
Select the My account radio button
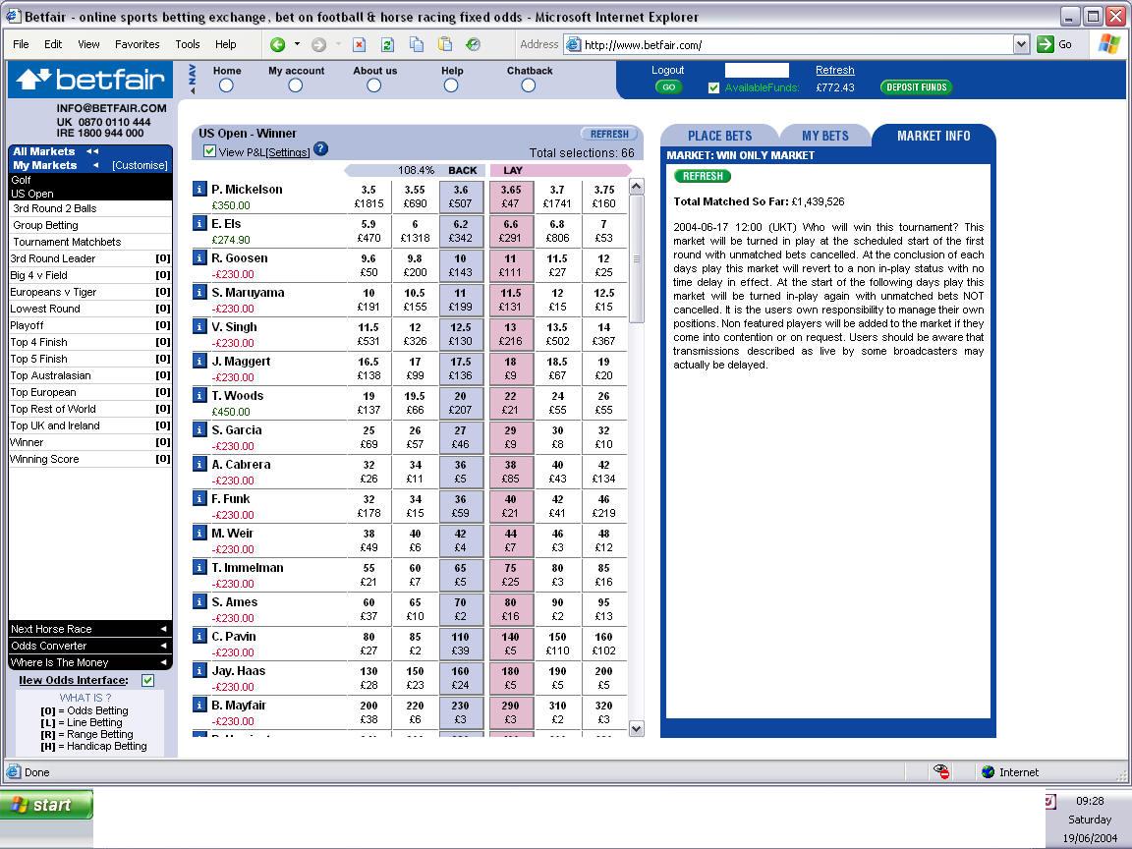click(x=295, y=85)
